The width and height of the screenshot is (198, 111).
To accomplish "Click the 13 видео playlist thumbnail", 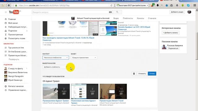I will click(x=113, y=91).
